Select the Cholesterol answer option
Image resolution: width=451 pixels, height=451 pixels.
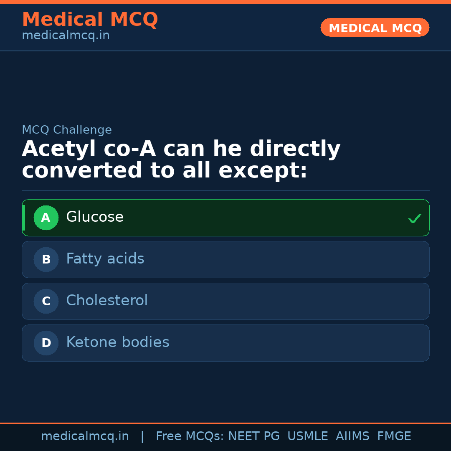[225, 301]
